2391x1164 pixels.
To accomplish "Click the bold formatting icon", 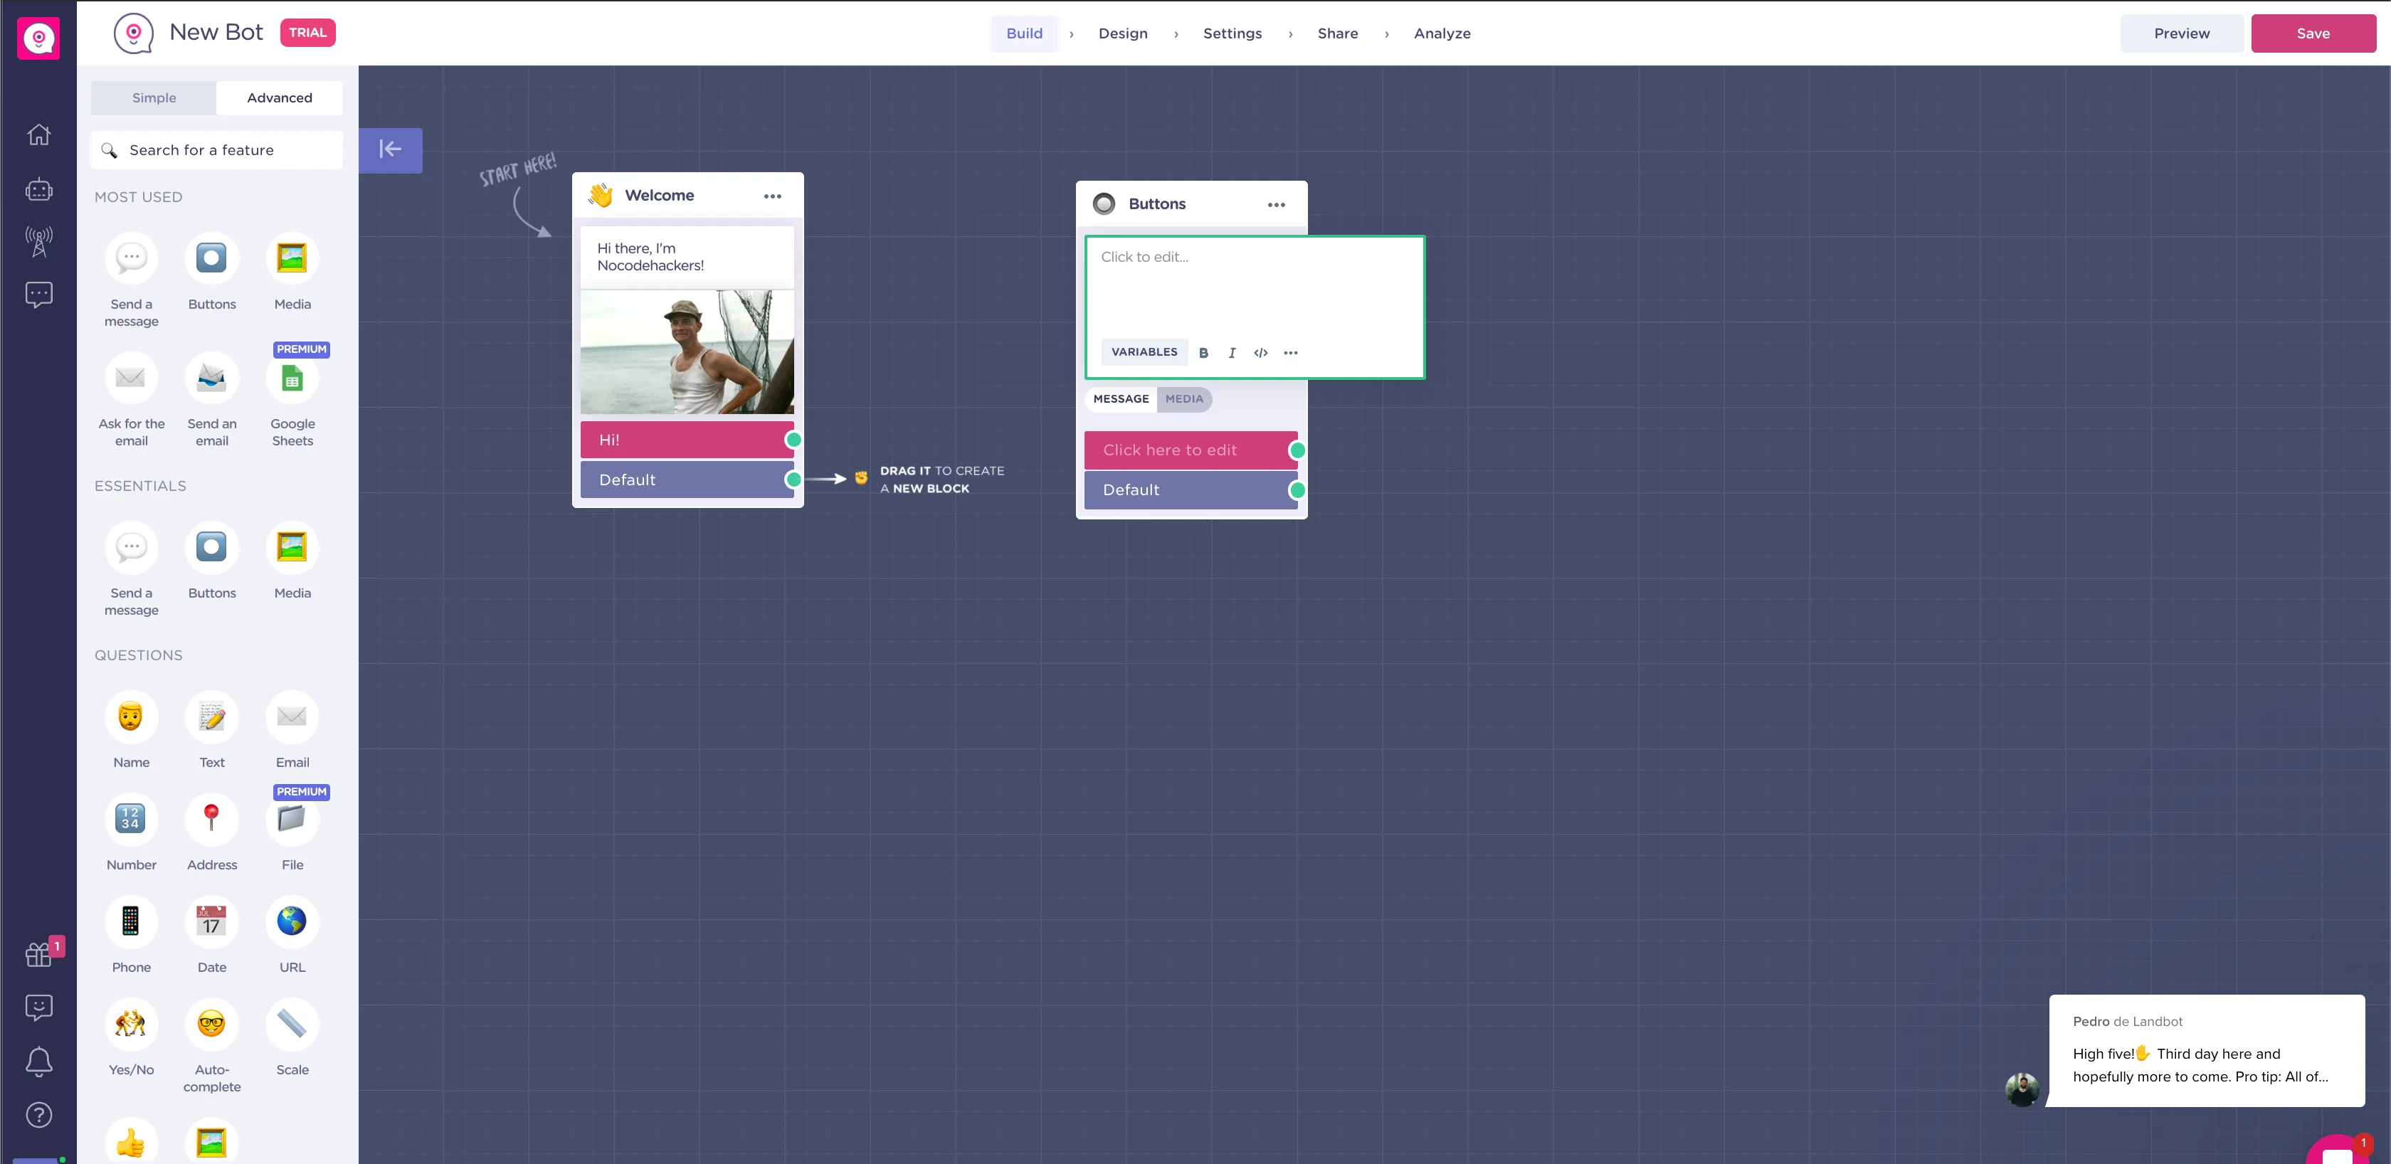I will tap(1203, 353).
